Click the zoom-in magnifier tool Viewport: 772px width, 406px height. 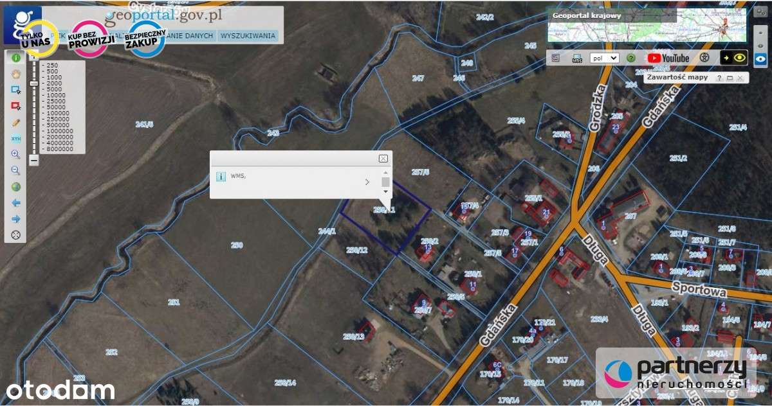click(x=16, y=154)
